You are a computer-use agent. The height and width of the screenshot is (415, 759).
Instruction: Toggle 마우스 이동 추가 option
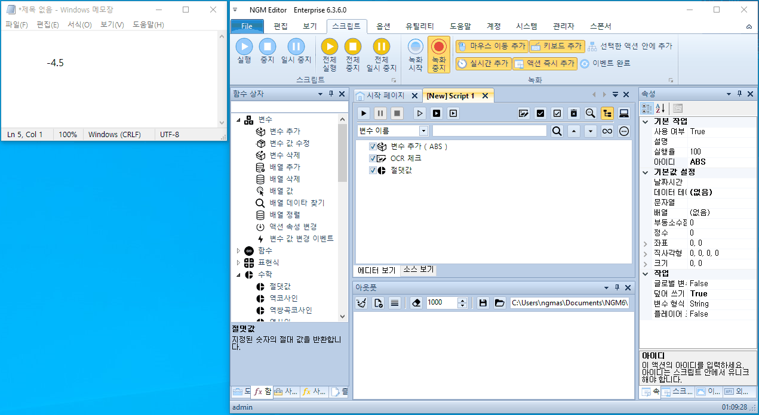point(491,46)
